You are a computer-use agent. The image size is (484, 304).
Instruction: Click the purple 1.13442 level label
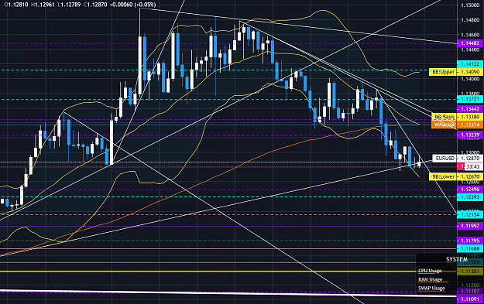click(x=470, y=109)
